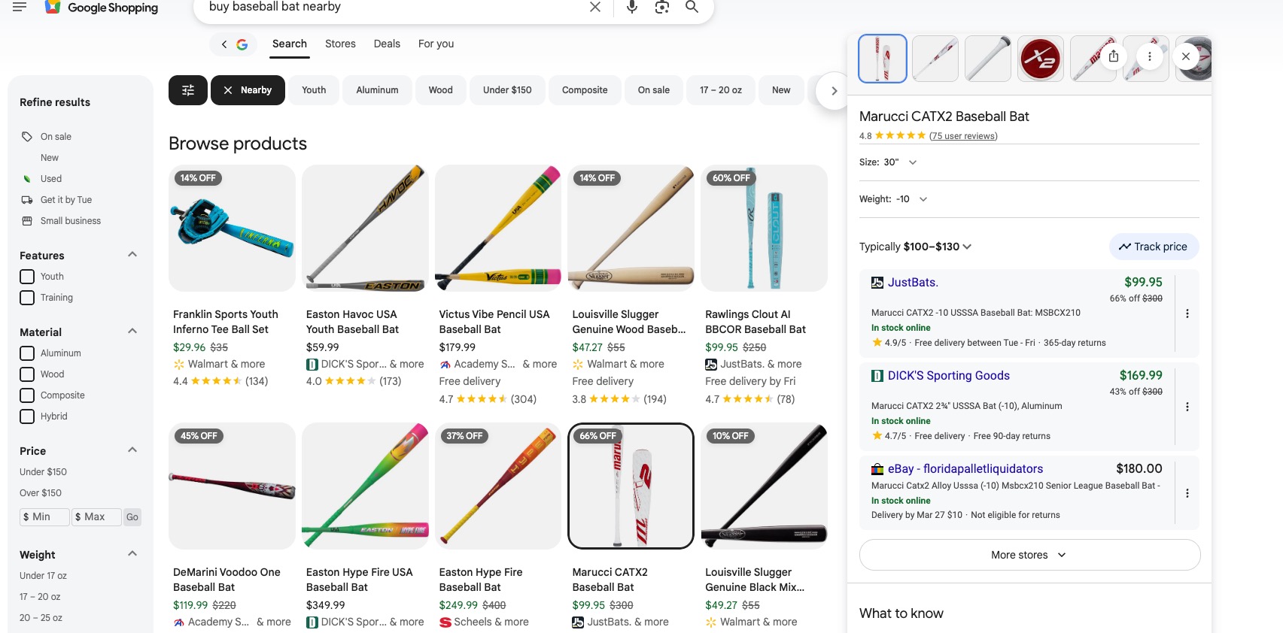Go back using the Google G arrow
The width and height of the screenshot is (1283, 633).
[233, 44]
